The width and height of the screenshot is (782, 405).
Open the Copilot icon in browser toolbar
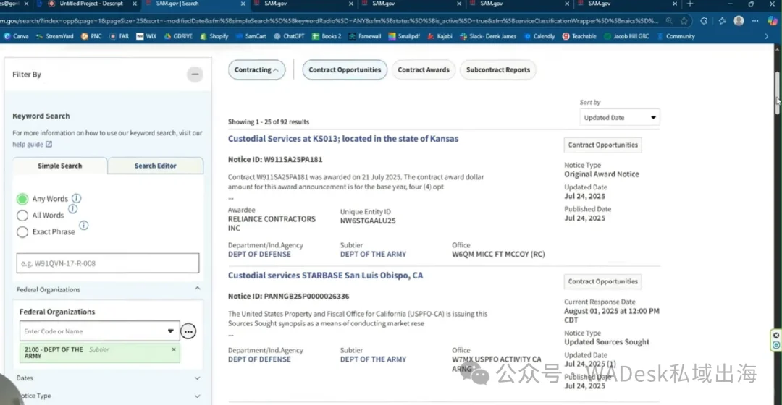point(772,21)
